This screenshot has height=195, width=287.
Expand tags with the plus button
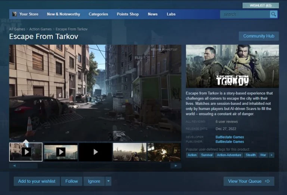[x=271, y=155]
